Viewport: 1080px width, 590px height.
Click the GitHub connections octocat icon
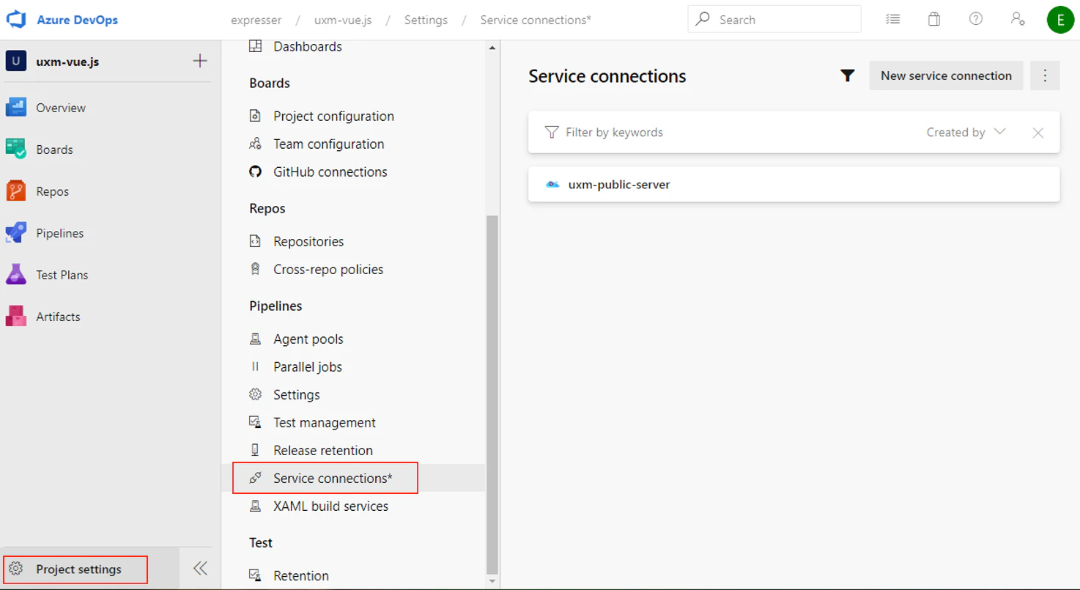pos(255,172)
